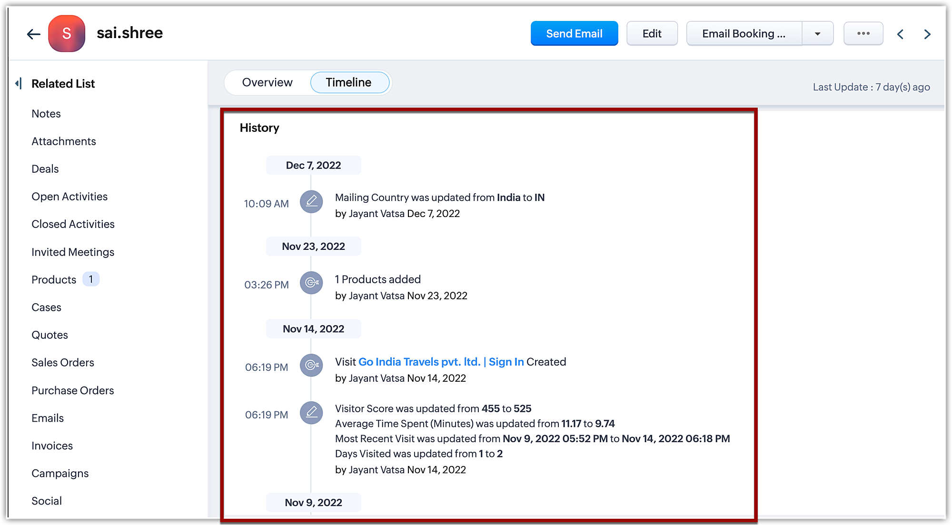The height and width of the screenshot is (525, 952).
Task: Go to next record arrow
Action: click(x=927, y=34)
